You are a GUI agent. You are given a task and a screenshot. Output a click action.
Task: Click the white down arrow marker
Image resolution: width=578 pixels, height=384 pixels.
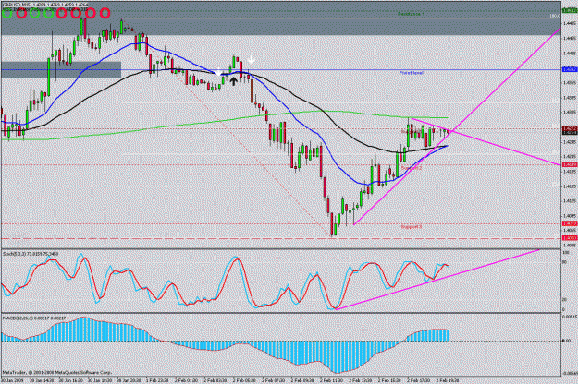[251, 59]
